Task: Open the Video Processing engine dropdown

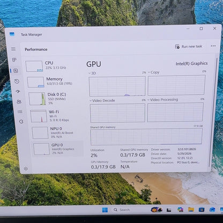Action: click(x=163, y=100)
